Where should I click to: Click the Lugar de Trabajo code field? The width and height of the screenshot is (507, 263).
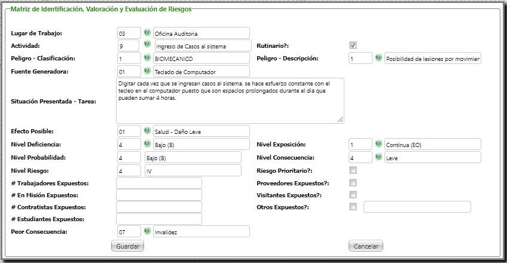129,33
